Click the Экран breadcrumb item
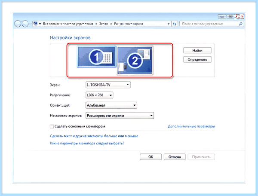The width and height of the screenshot is (258, 196). (104, 24)
